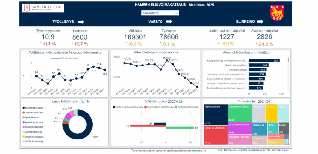Image resolution: width=318 pixels, height=154 pixels.
Task: Click the Rakentaminen treemap tile
Action: pos(215,115)
